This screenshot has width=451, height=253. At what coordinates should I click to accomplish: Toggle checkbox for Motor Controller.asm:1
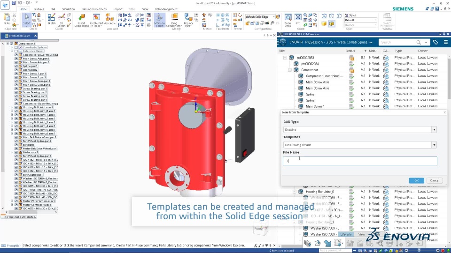pos(16,205)
